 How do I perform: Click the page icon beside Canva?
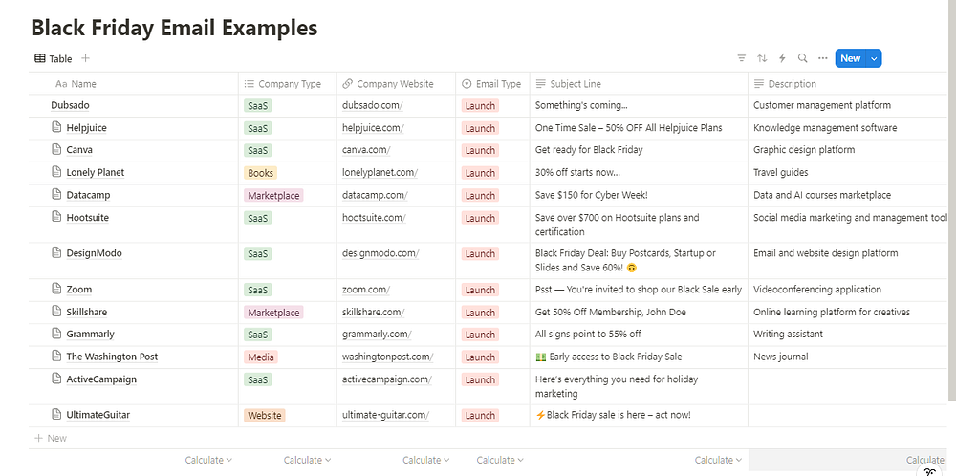[56, 150]
